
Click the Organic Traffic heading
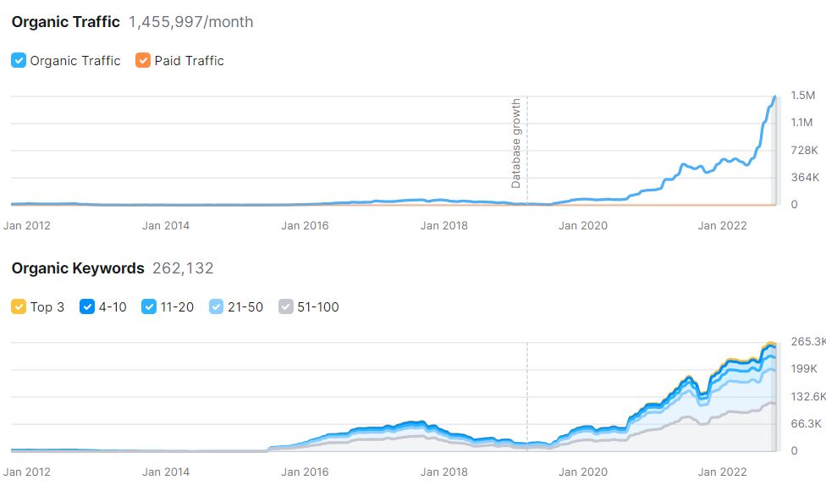pyautogui.click(x=66, y=22)
